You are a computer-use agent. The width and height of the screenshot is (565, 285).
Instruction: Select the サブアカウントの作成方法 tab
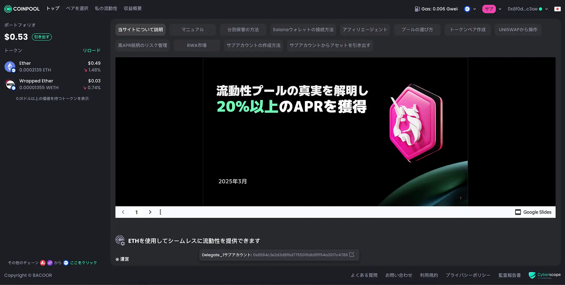pyautogui.click(x=253, y=45)
